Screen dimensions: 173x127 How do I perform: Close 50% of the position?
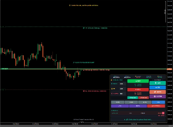[131, 102]
